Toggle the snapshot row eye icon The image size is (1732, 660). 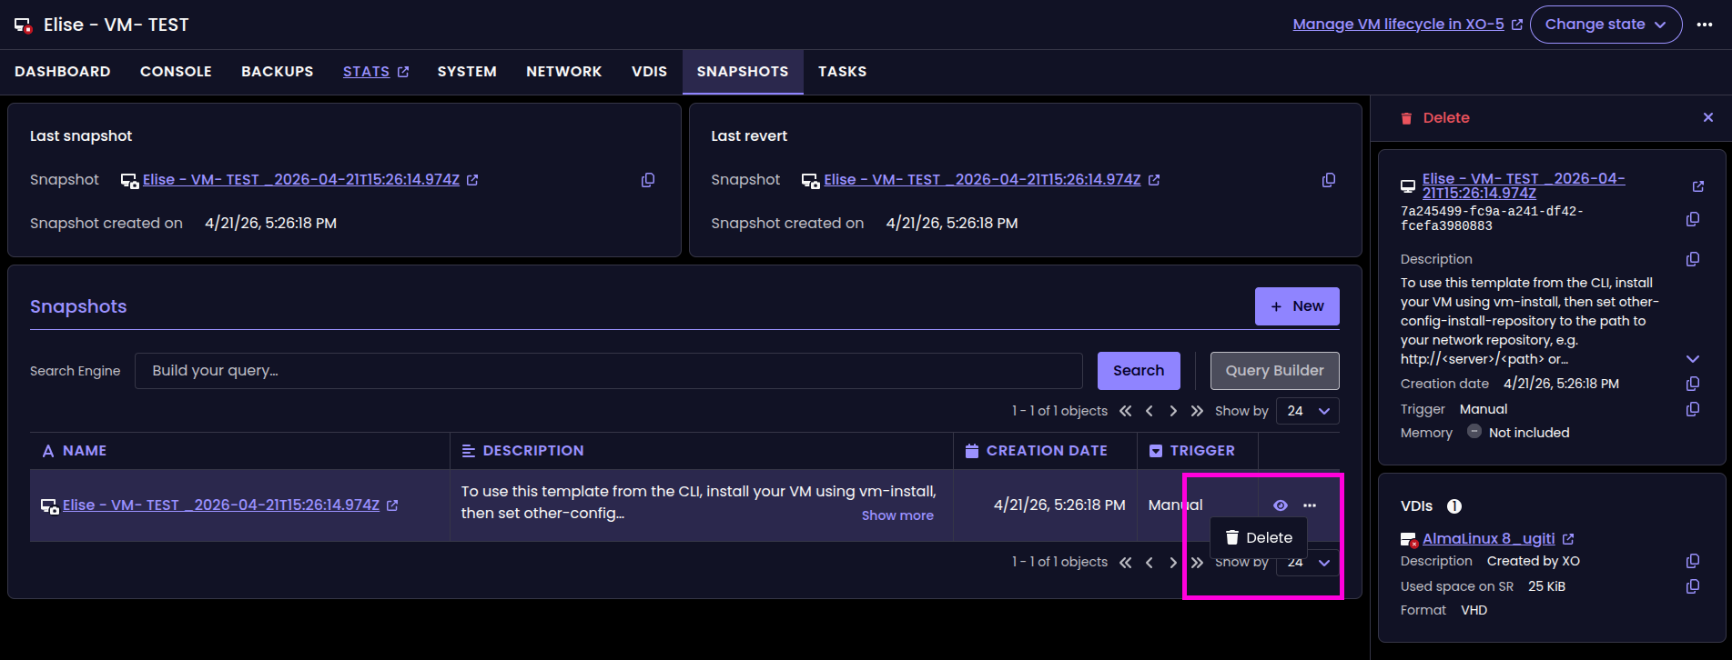tap(1281, 505)
